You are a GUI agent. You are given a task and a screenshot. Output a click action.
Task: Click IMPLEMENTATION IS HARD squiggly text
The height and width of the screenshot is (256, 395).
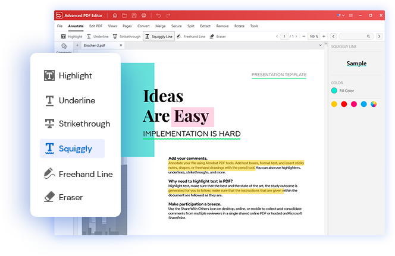click(192, 134)
